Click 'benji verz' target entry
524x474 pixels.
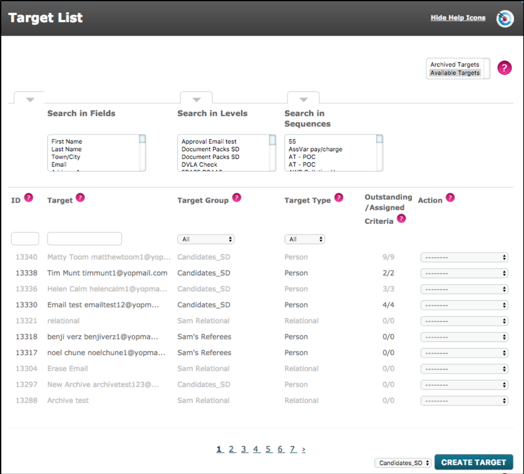[103, 337]
